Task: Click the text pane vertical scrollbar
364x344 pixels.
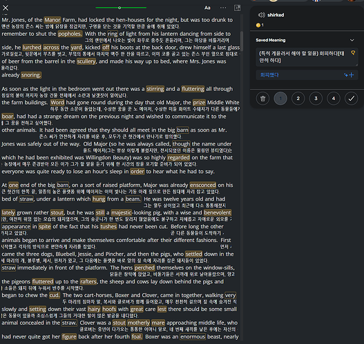Action: click(x=242, y=41)
